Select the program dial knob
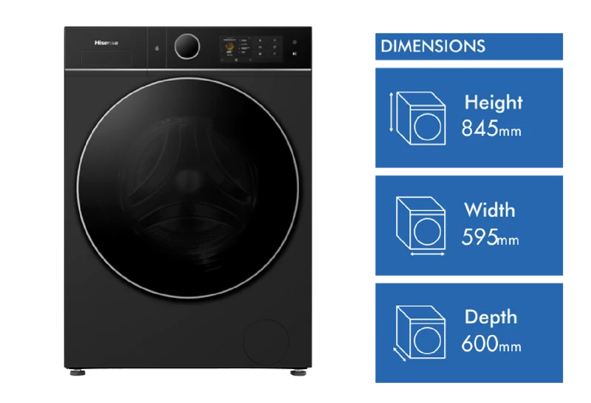 click(x=187, y=47)
